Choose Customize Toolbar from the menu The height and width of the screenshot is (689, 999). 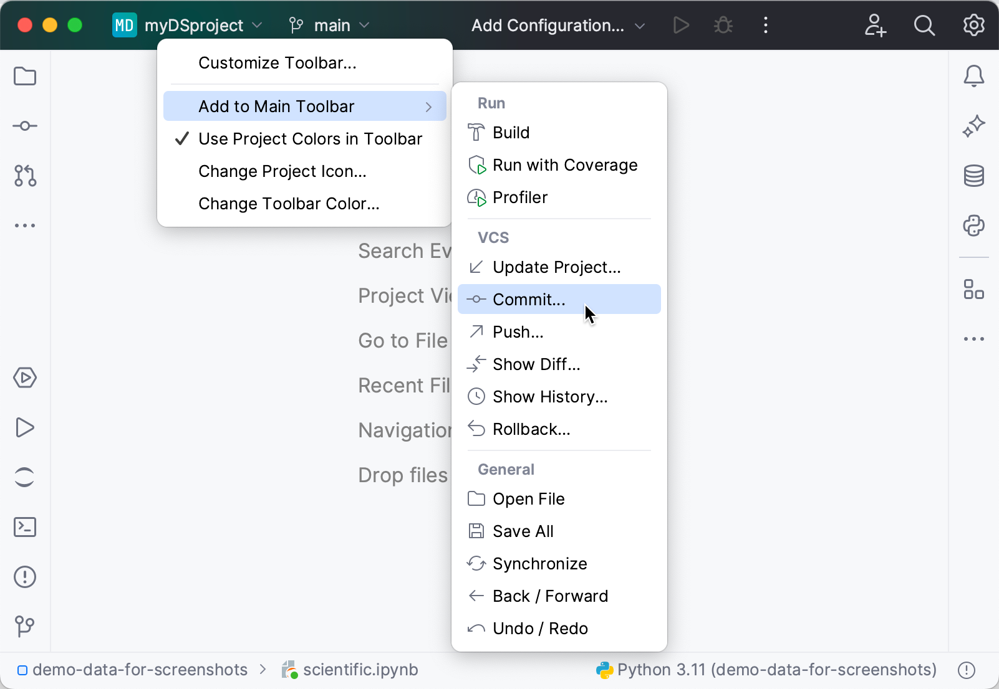(x=277, y=62)
